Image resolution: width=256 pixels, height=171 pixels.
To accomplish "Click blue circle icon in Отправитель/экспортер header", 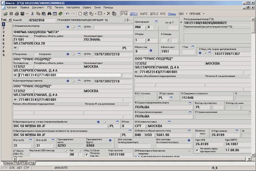I will pyautogui.click(x=68, y=27).
